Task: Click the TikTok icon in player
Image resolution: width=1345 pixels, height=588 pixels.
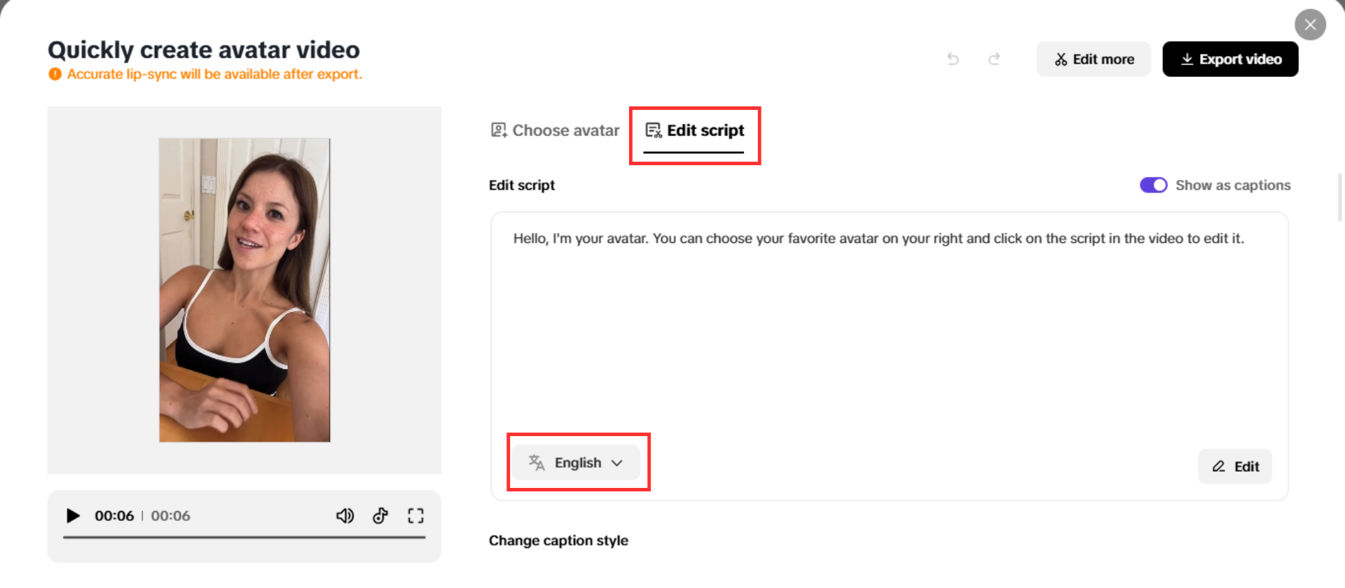Action: tap(380, 516)
